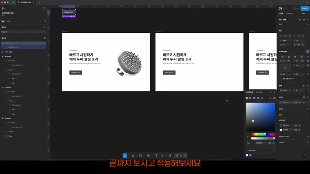Open the File tab in left panel

click(3, 21)
